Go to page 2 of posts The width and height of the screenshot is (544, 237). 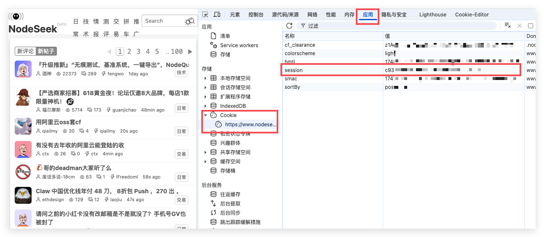(129, 51)
